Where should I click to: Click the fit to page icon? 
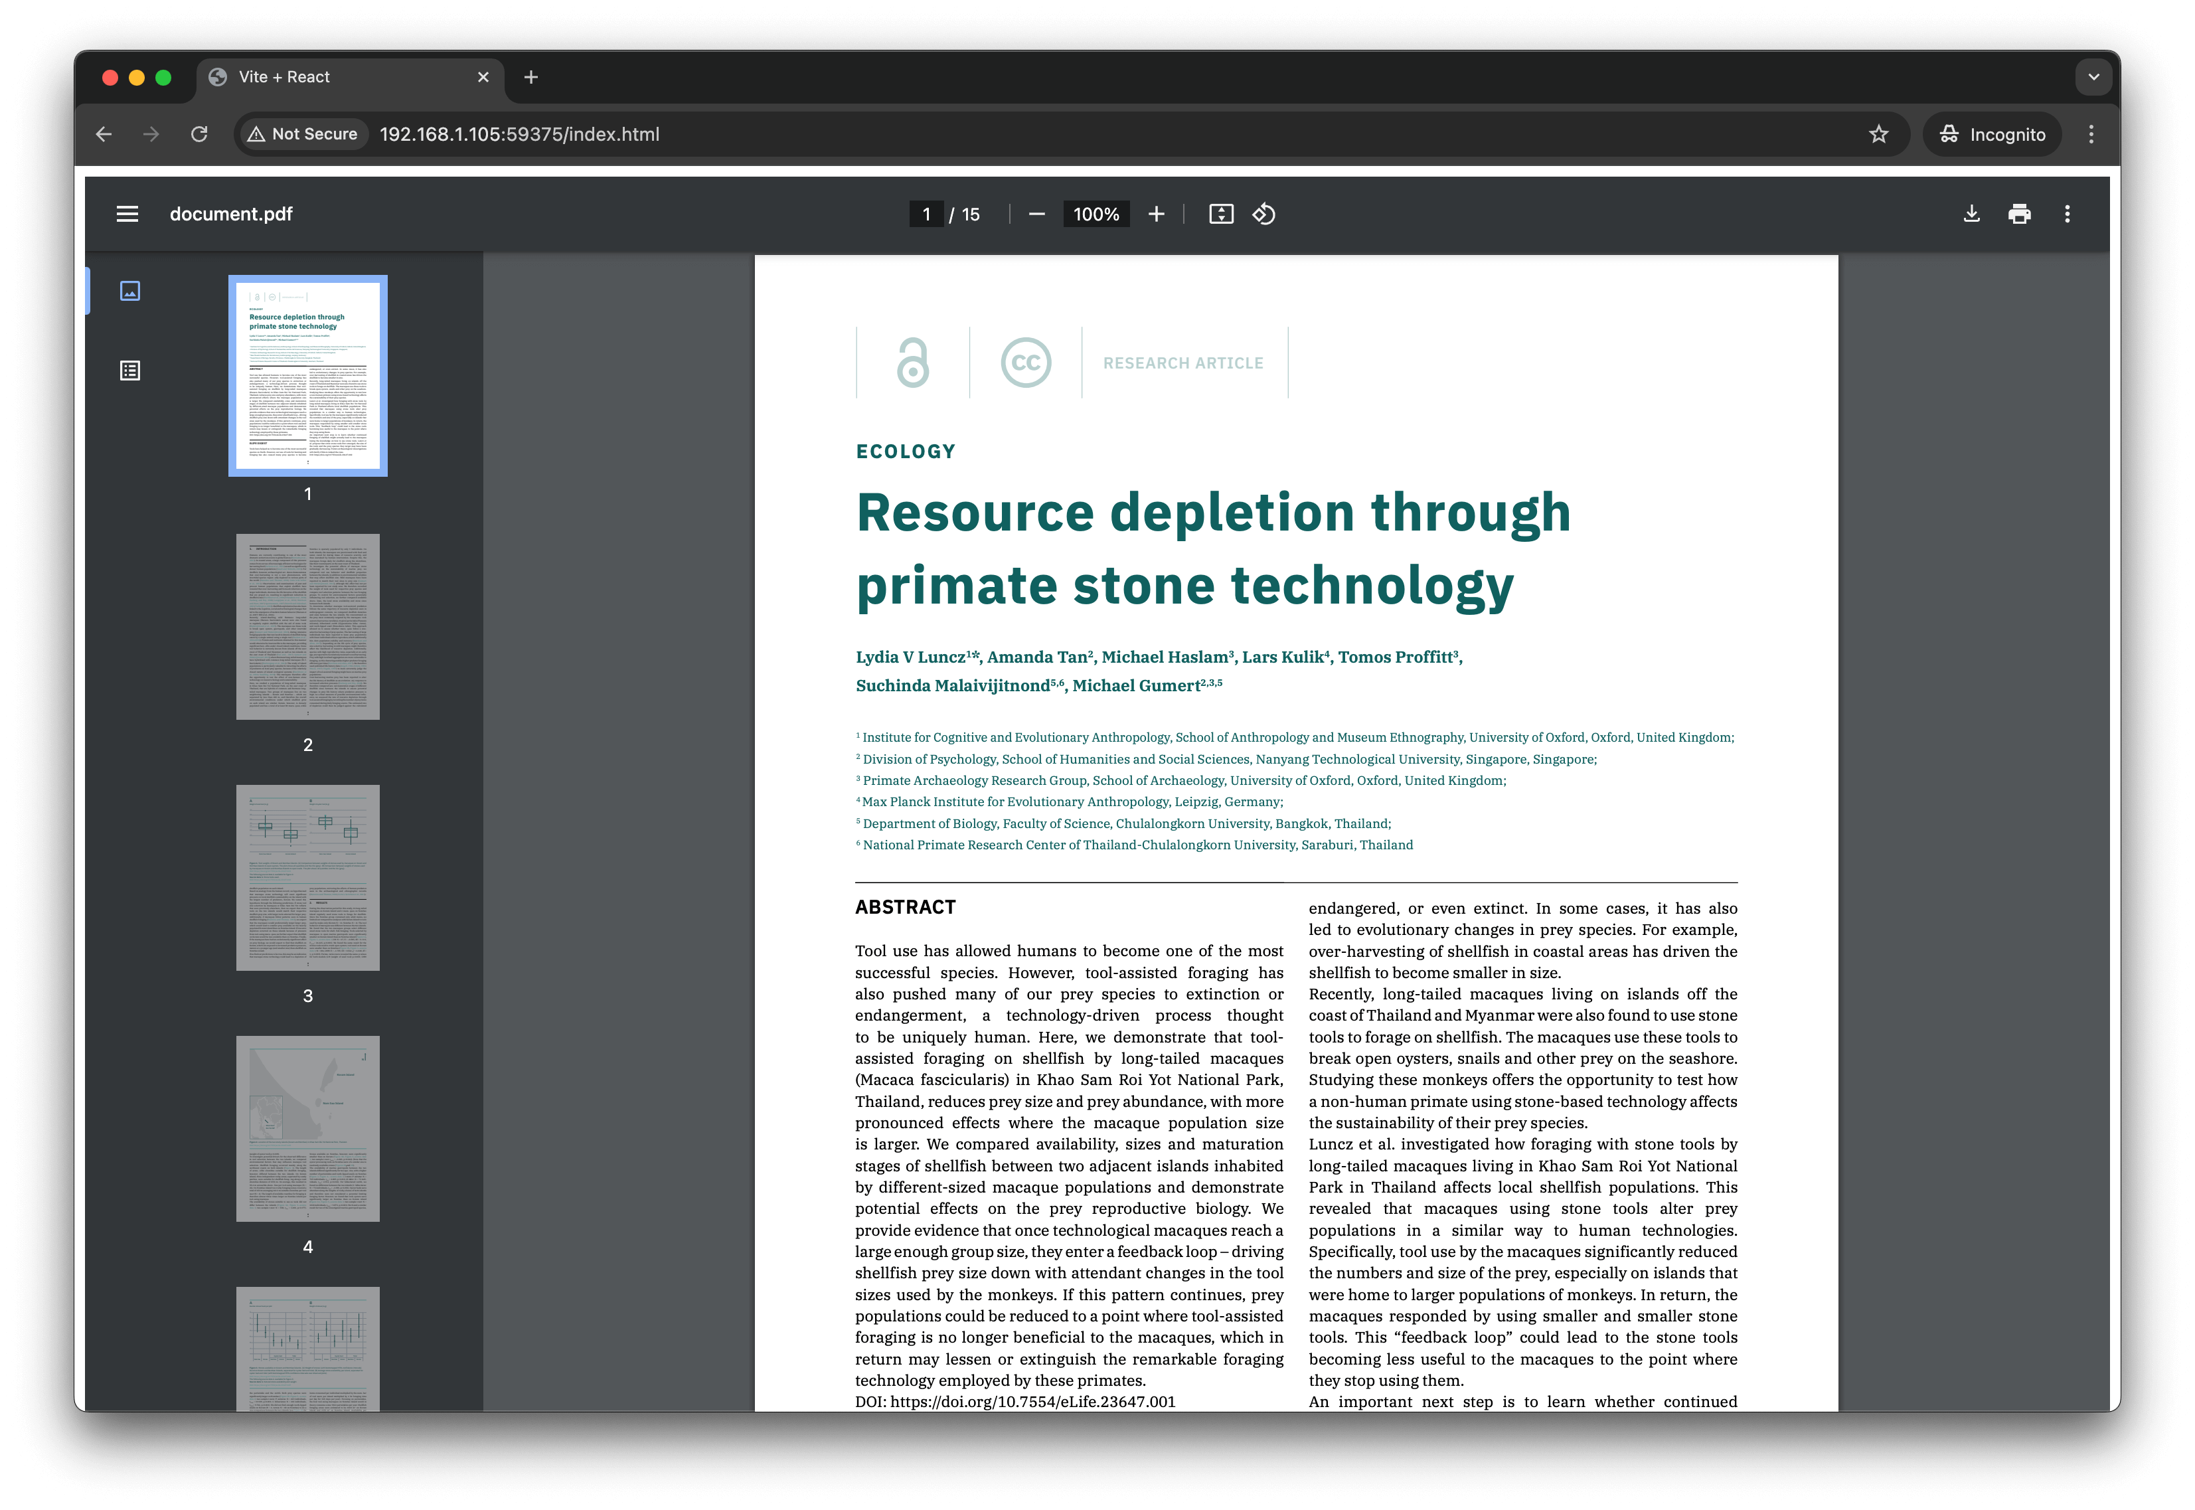click(x=1221, y=214)
